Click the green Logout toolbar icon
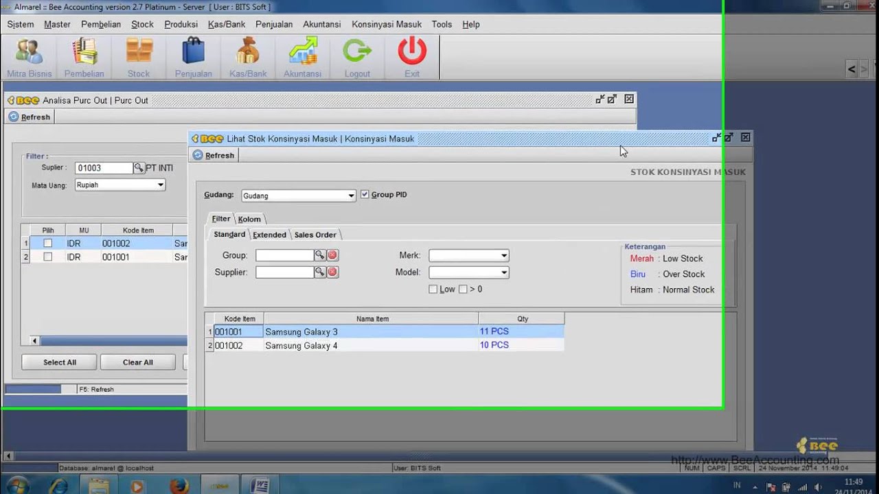This screenshot has height=494, width=879. point(357,58)
